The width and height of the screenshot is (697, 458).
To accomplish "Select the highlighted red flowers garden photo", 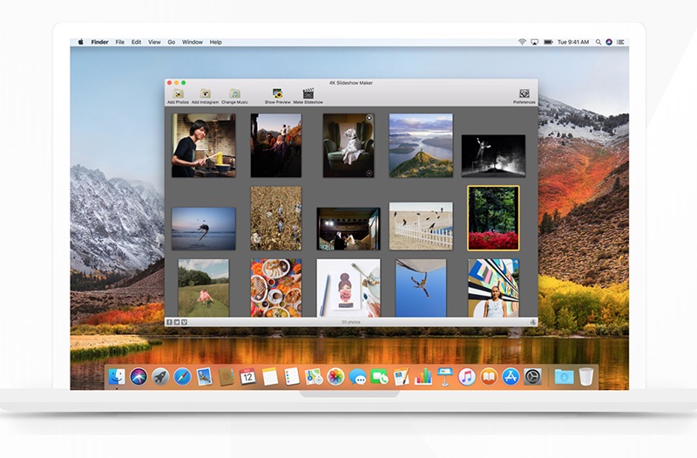I will tap(493, 218).
